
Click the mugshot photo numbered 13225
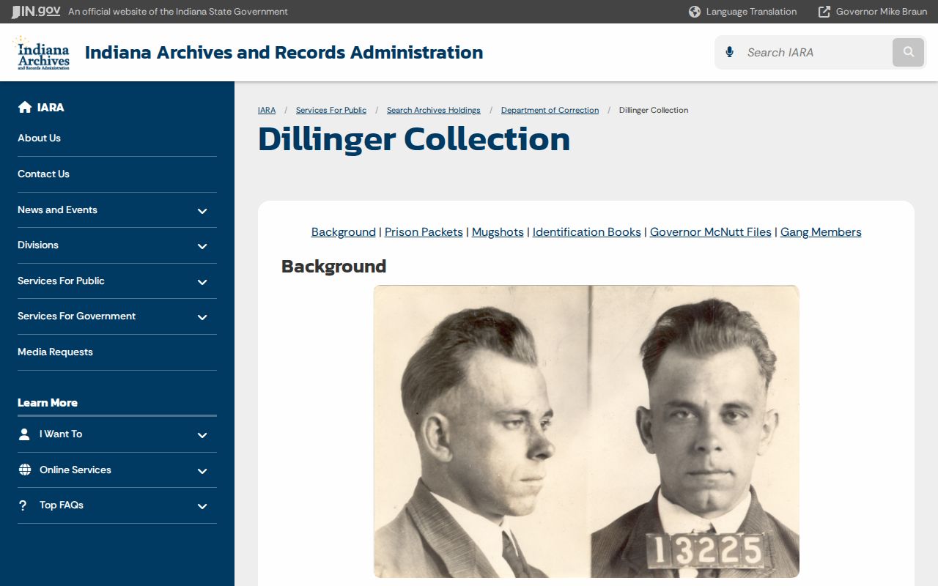pyautogui.click(x=586, y=431)
